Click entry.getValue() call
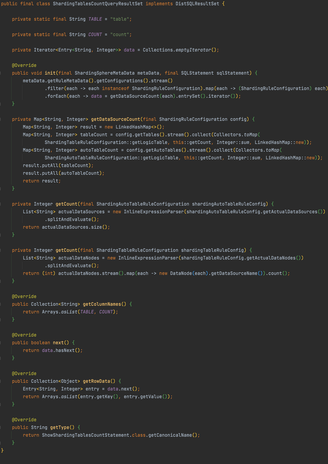 coord(146,397)
